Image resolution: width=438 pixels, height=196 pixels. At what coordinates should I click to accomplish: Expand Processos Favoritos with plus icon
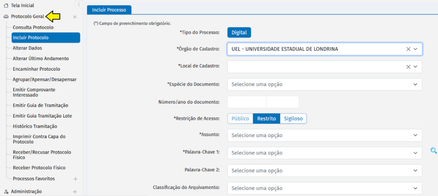[75, 179]
